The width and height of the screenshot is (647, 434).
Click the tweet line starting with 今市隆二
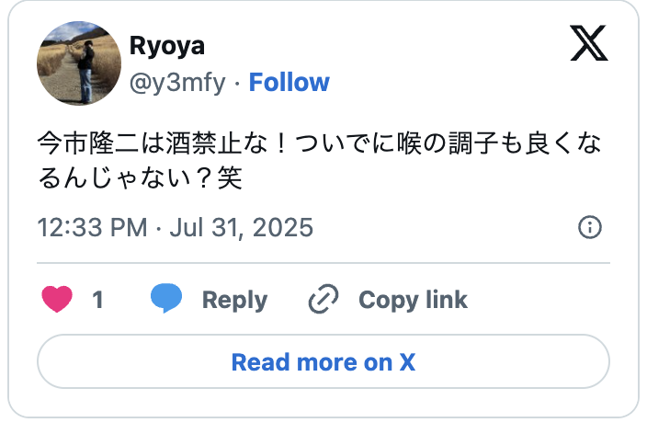pyautogui.click(x=320, y=143)
